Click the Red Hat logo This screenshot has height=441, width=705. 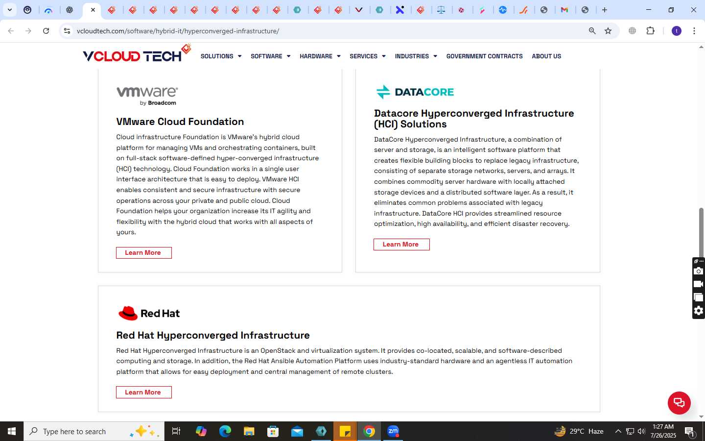click(149, 313)
